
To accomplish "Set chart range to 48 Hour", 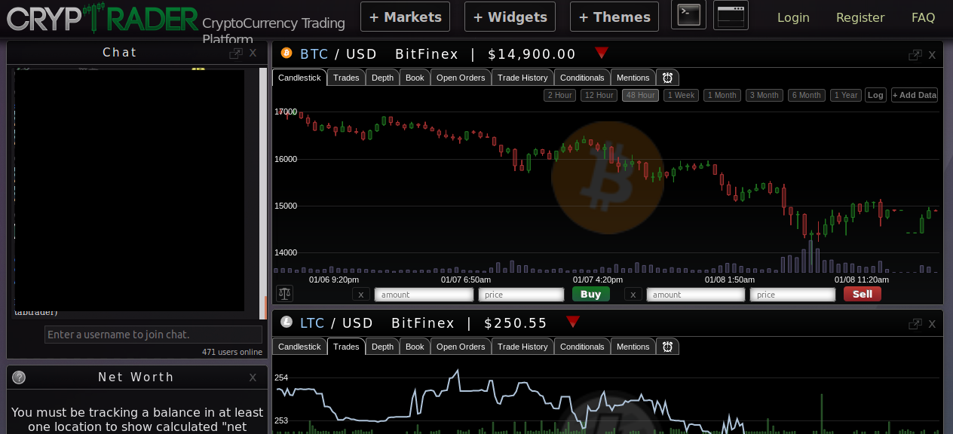I will point(640,95).
